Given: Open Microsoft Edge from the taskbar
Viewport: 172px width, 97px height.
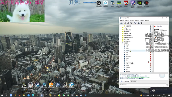Looking at the screenshot, I should (x=33, y=95).
